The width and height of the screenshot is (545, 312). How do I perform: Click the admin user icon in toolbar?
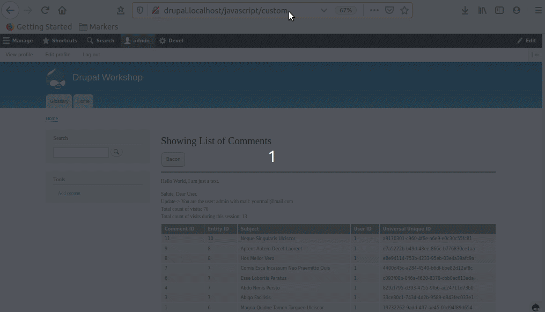click(x=127, y=40)
